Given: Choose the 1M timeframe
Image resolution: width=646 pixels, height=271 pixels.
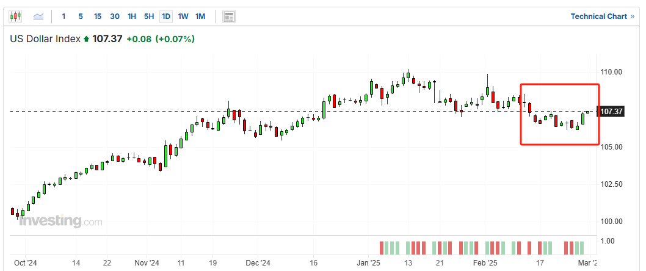Looking at the screenshot, I should [x=200, y=16].
